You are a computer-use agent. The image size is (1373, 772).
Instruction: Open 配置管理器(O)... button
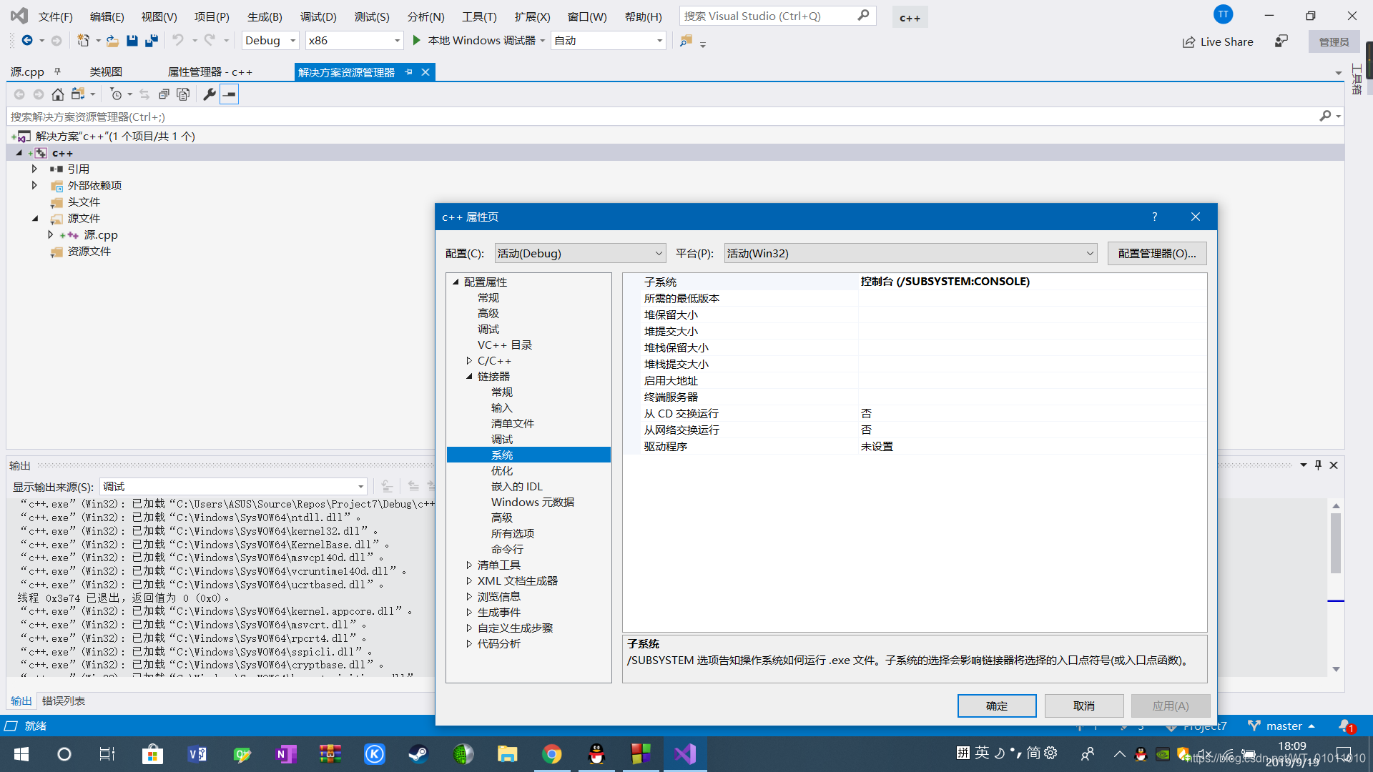click(1157, 253)
